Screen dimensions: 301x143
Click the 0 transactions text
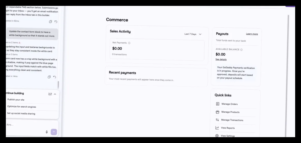119,54
